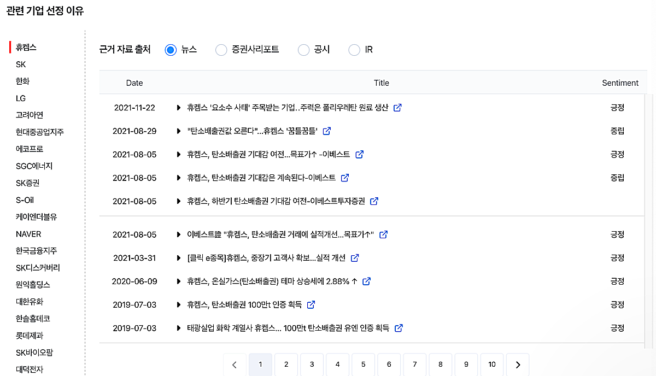Expand the '기대감은 계속된다' row triangle
This screenshot has height=376, width=656.
pyautogui.click(x=178, y=178)
